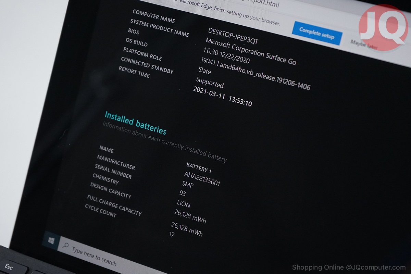Click the Complete setup button
The width and height of the screenshot is (411, 274).
click(x=317, y=33)
